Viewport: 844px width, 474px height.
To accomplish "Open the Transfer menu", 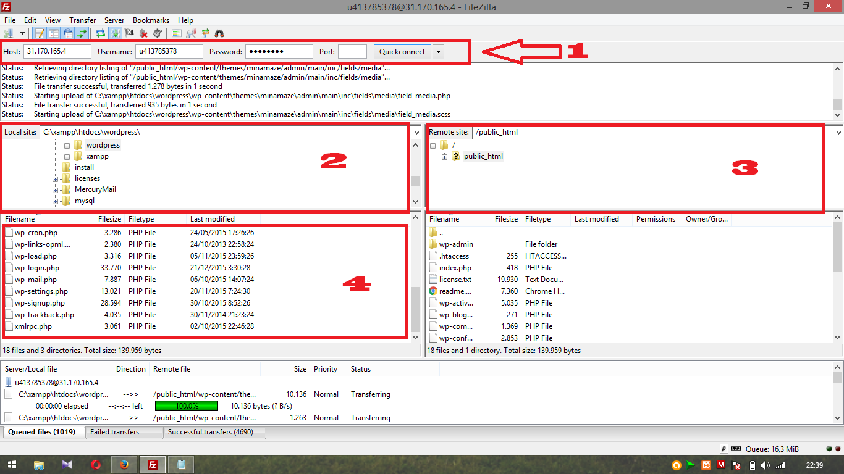I will click(x=82, y=20).
